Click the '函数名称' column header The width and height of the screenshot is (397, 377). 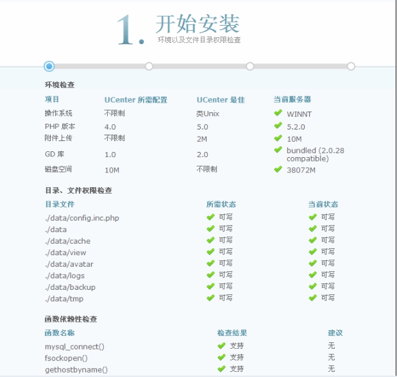coord(60,333)
